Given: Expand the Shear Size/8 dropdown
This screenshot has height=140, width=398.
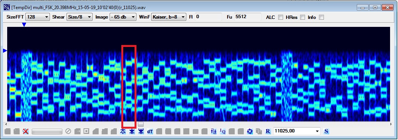Looking at the screenshot, I should [x=79, y=17].
